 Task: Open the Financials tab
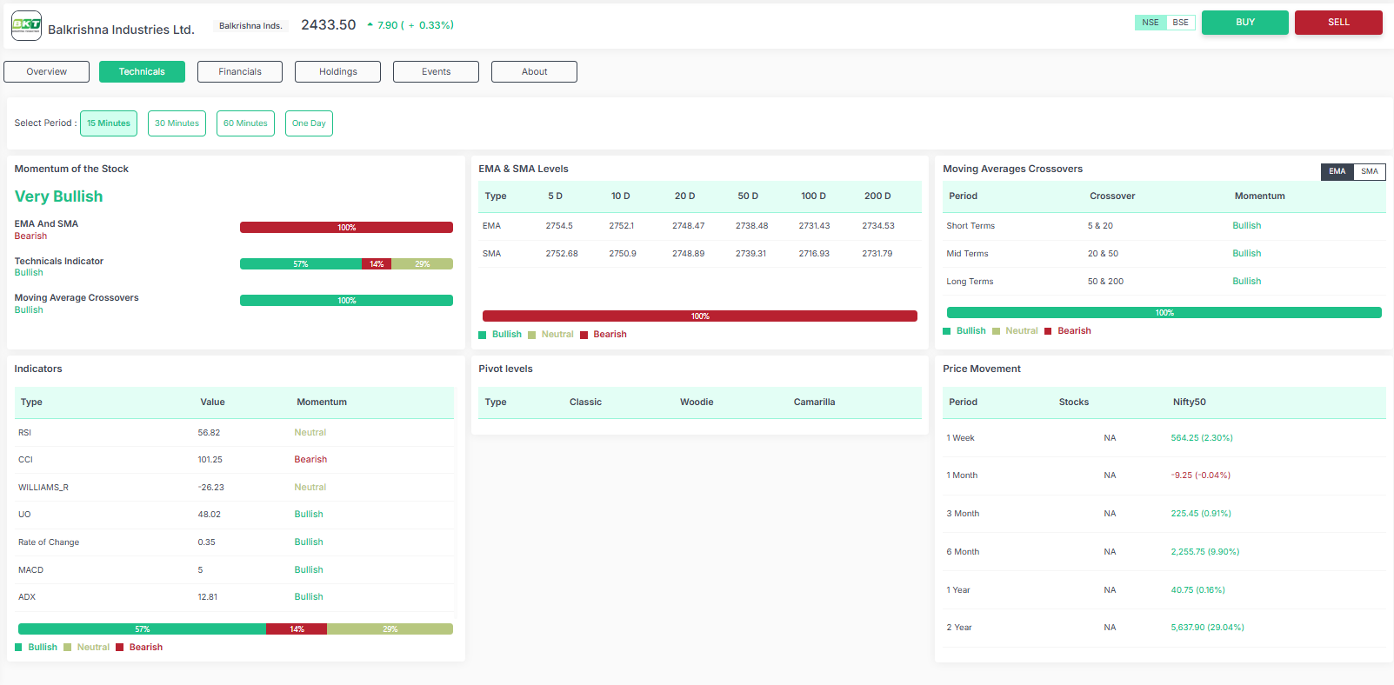pyautogui.click(x=240, y=72)
